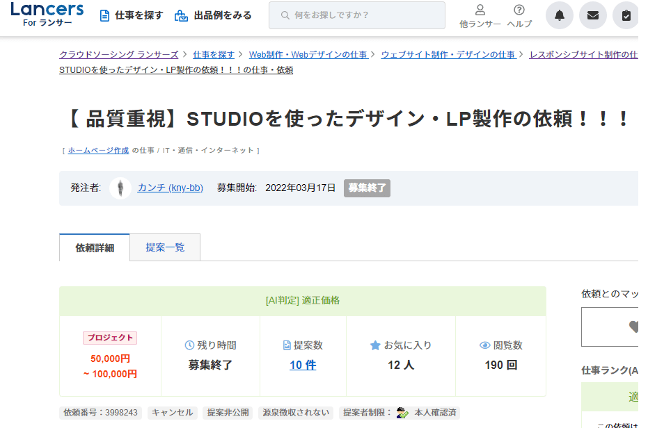This screenshot has height=428, width=648.
Task: Open ウェブサイト制作・デザインの仕事 breadcrumb
Action: click(x=448, y=54)
